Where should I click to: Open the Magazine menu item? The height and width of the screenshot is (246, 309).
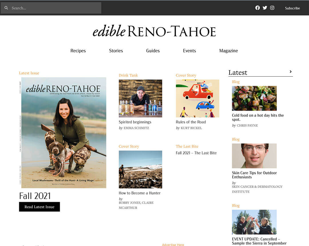tap(228, 51)
